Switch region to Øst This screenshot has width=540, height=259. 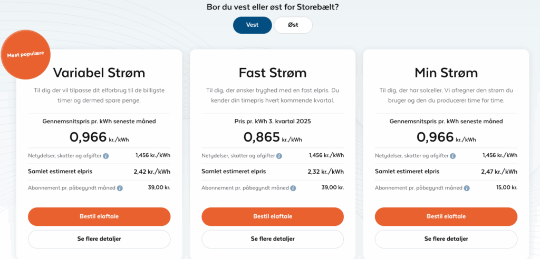tap(293, 25)
